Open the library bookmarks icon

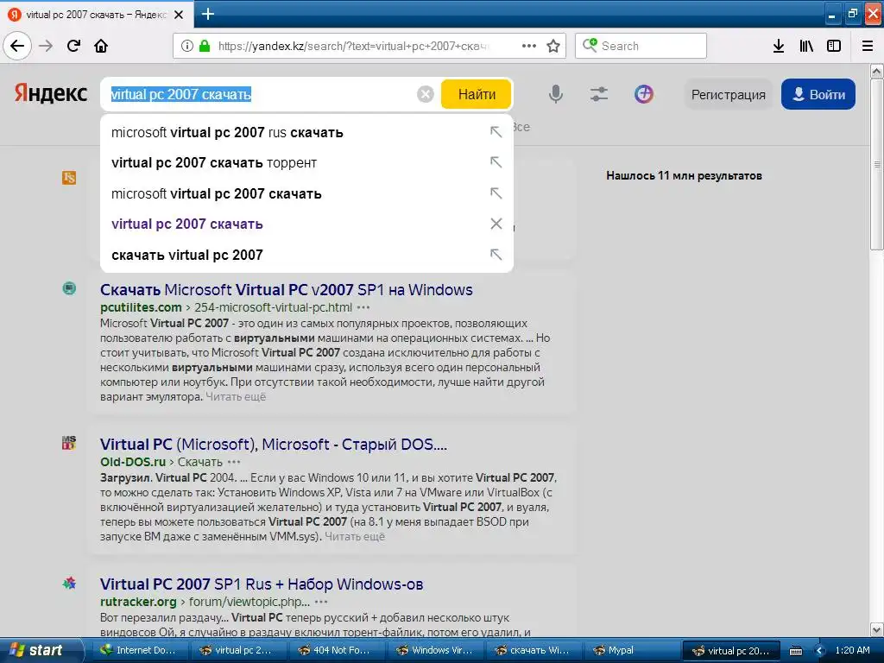coord(806,46)
